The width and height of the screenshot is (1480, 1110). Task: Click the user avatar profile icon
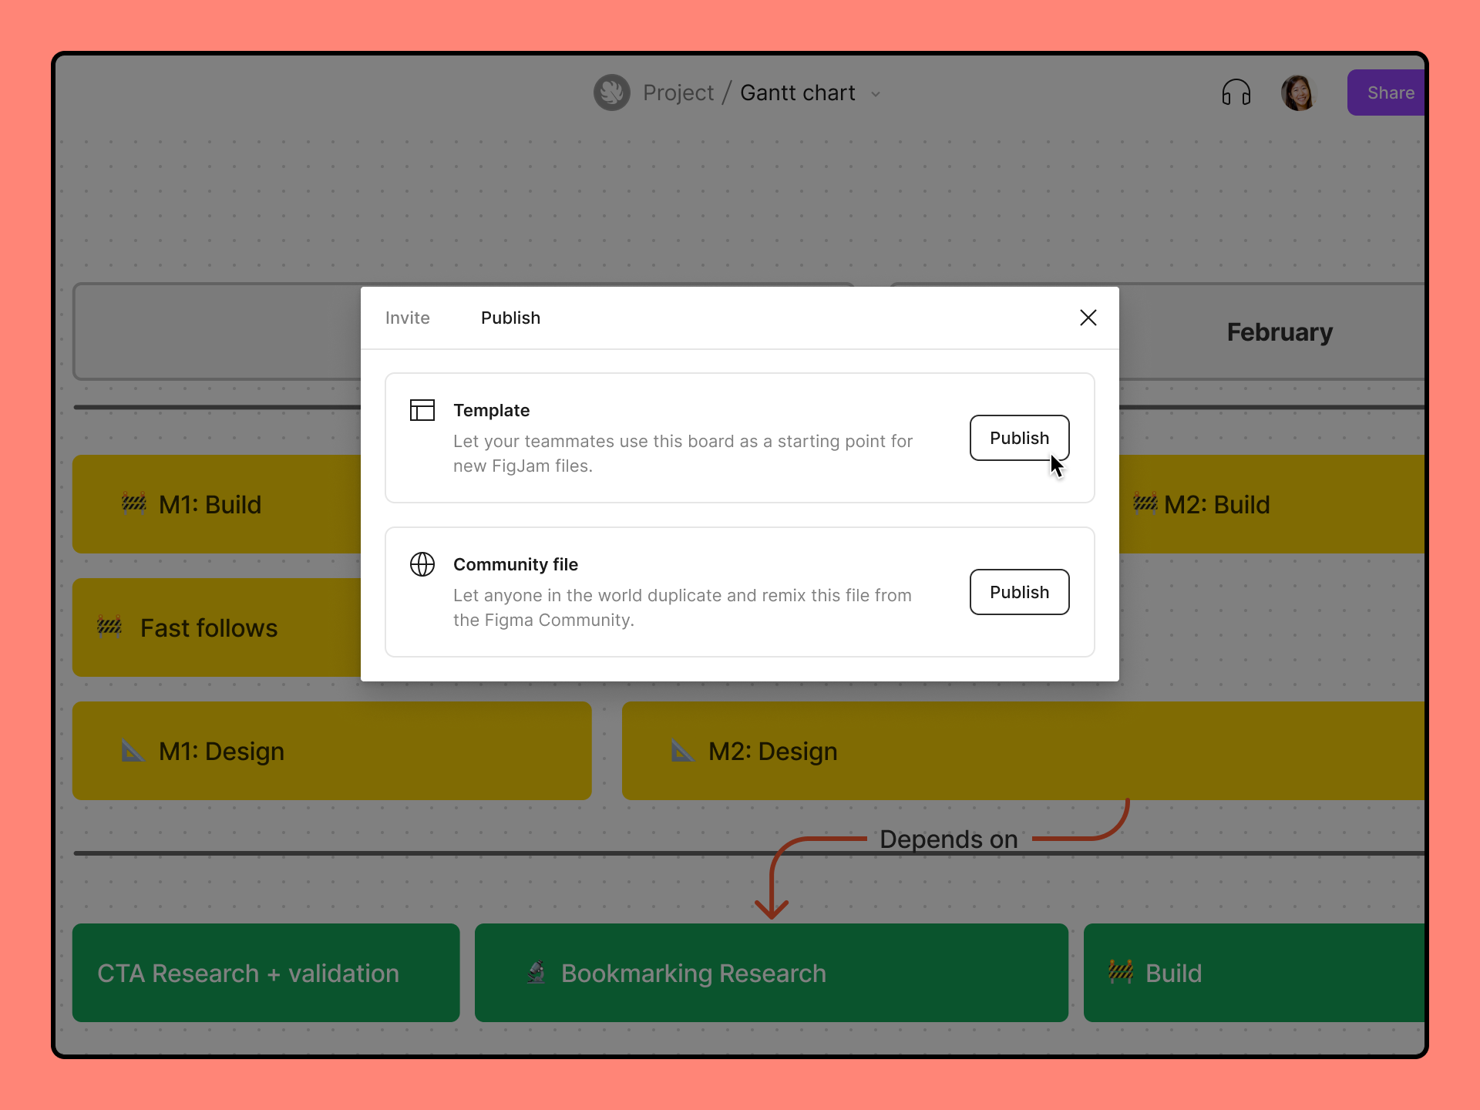[1297, 92]
